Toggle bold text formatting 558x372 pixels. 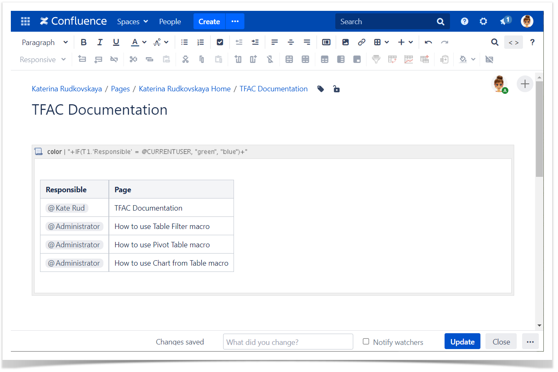[83, 42]
